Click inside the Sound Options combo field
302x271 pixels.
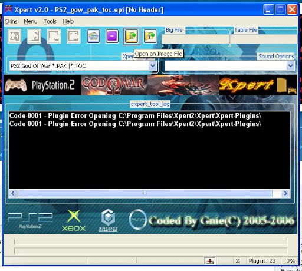(x=225, y=66)
